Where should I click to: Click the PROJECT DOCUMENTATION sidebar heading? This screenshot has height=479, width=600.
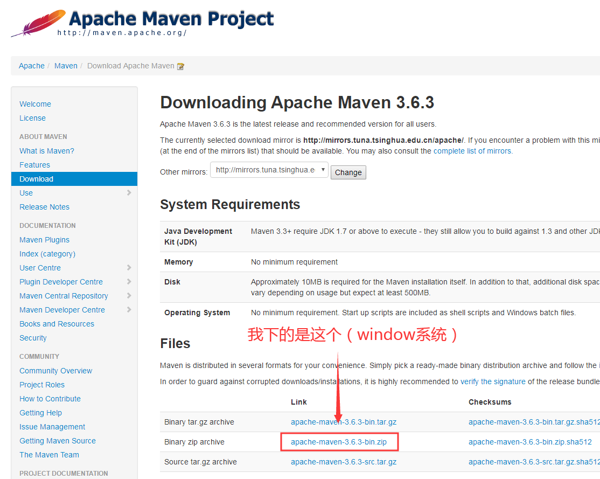click(64, 473)
